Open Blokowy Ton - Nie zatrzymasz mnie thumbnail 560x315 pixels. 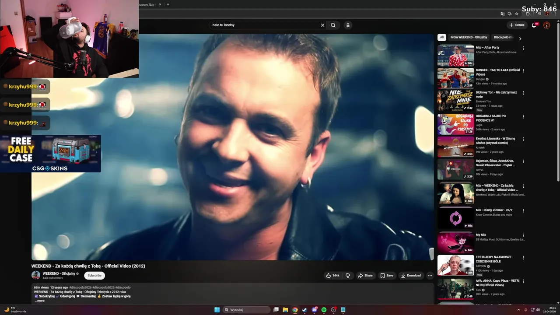tap(455, 101)
